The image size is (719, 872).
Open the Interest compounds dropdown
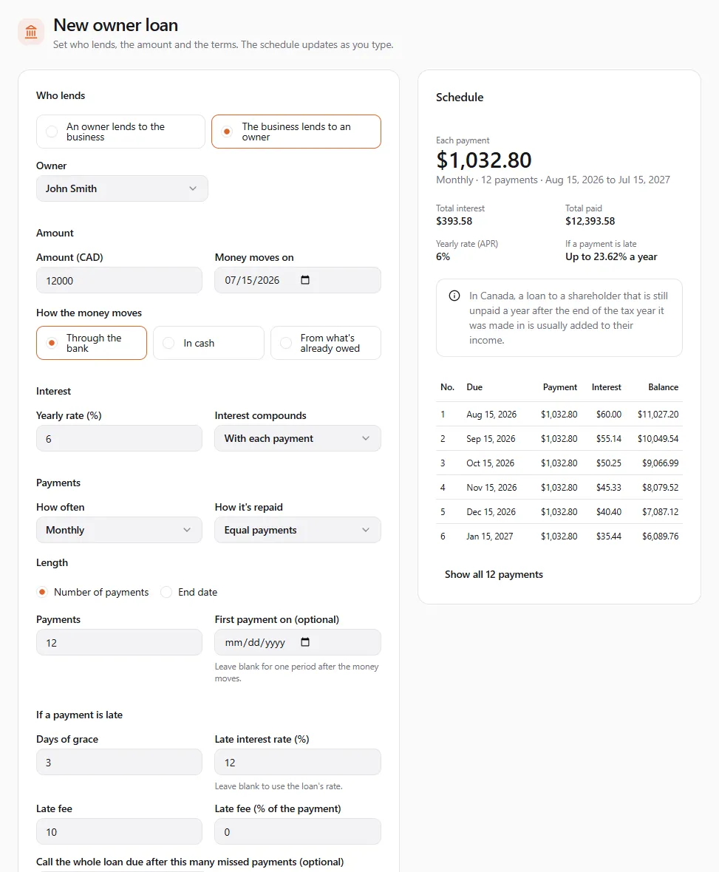click(298, 438)
